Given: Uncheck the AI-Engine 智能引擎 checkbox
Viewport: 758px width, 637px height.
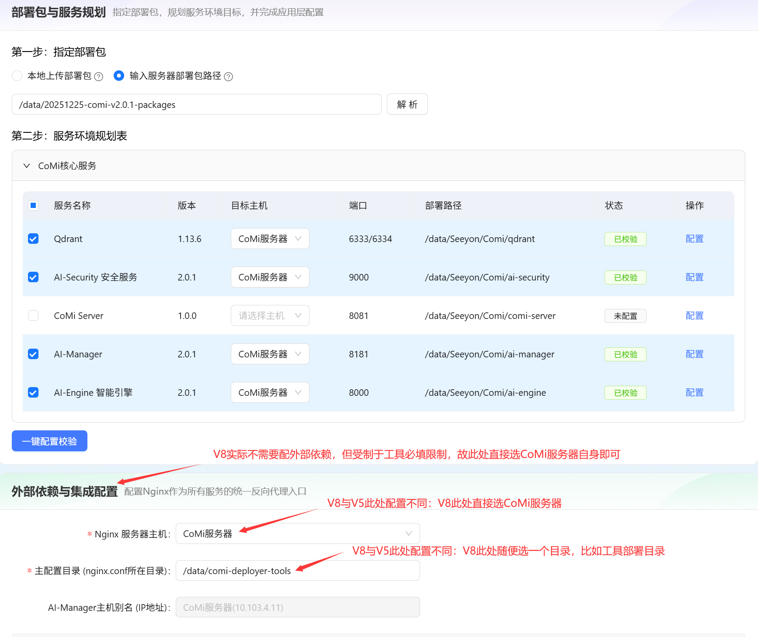Looking at the screenshot, I should [33, 393].
